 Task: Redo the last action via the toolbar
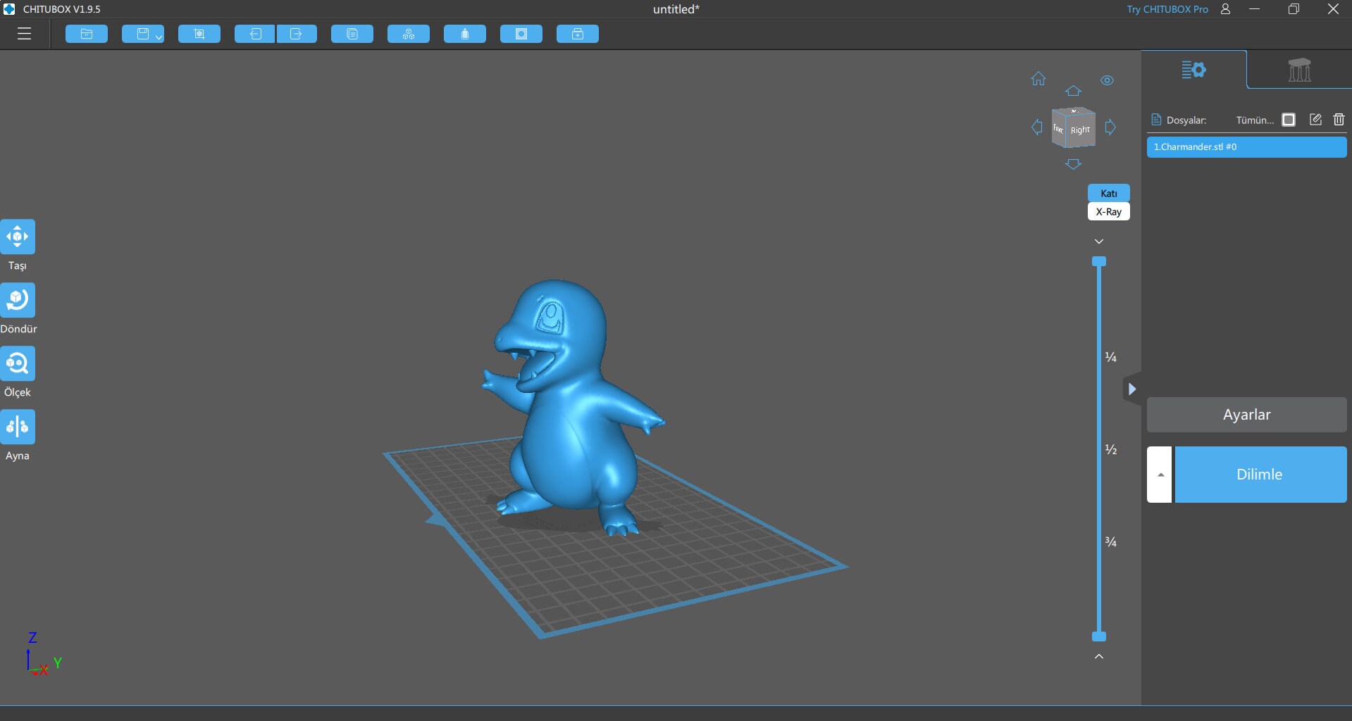pos(297,34)
